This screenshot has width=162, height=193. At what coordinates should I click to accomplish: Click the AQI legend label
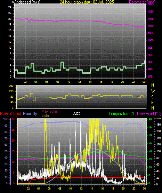click(76, 114)
